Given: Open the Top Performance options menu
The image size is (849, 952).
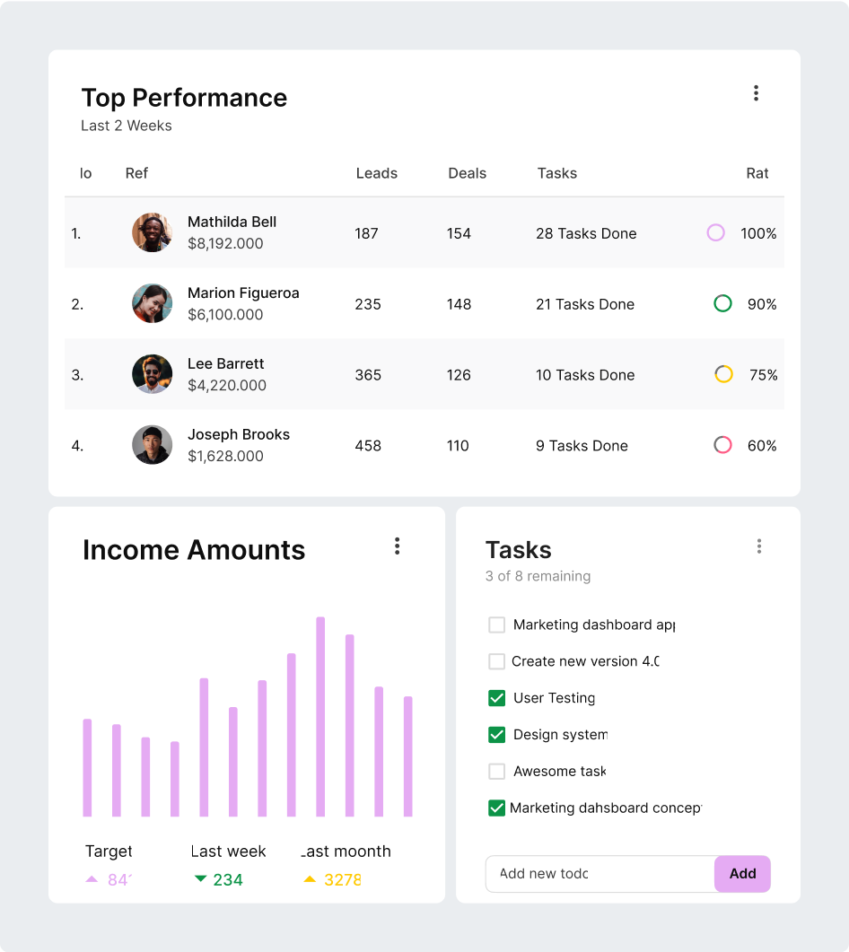Looking at the screenshot, I should (x=756, y=93).
